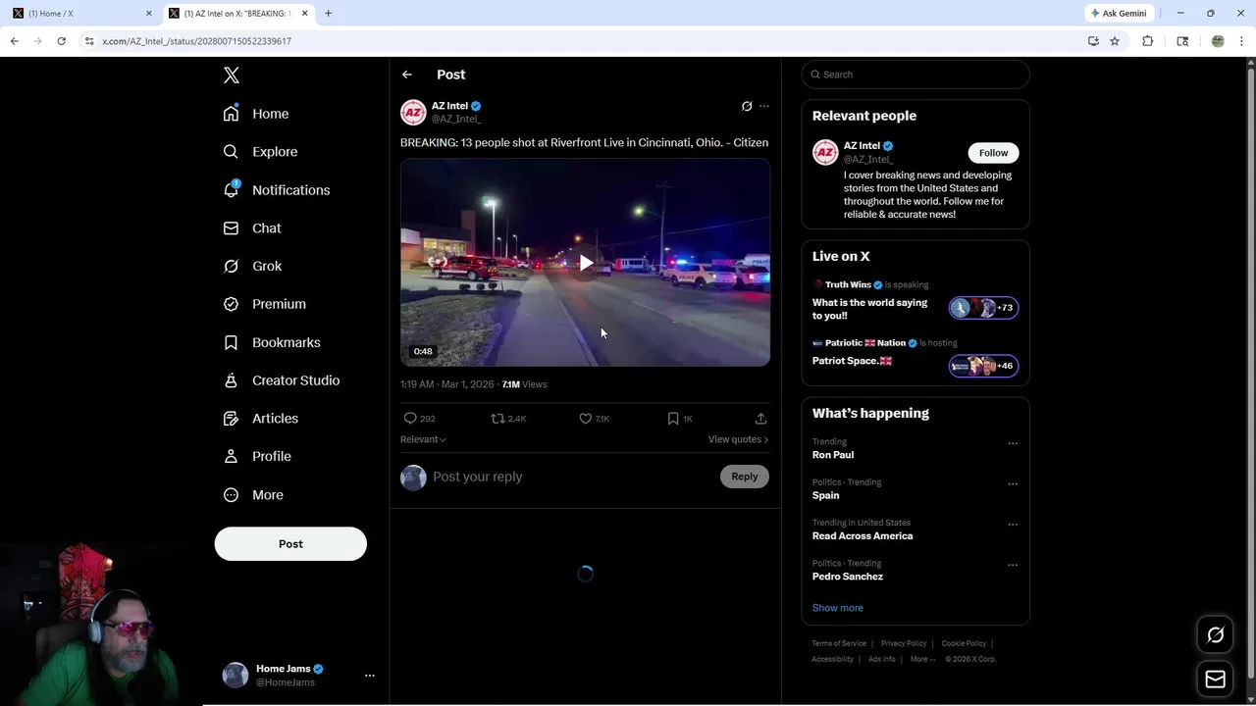This screenshot has width=1256, height=706.
Task: Open Cookie Policy footer link
Action: (964, 643)
